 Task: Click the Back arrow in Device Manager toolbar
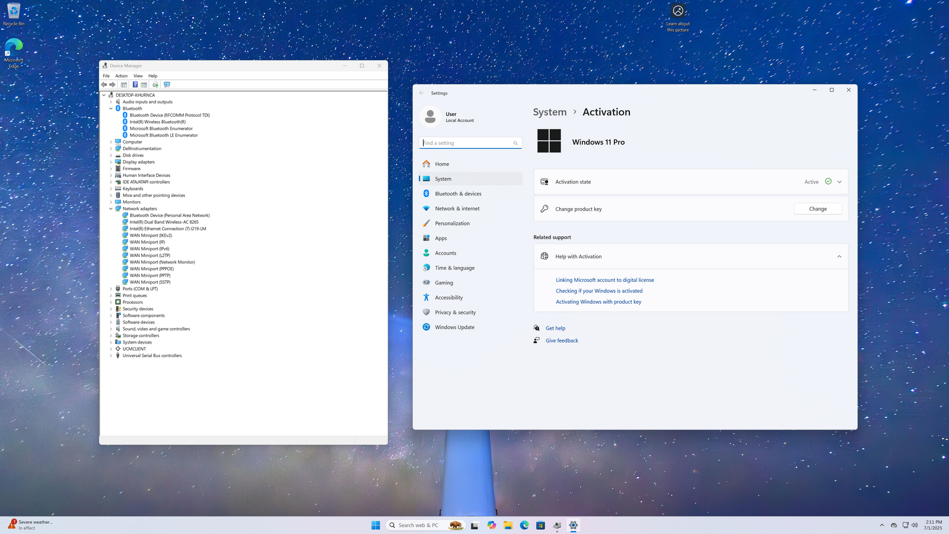[104, 85]
